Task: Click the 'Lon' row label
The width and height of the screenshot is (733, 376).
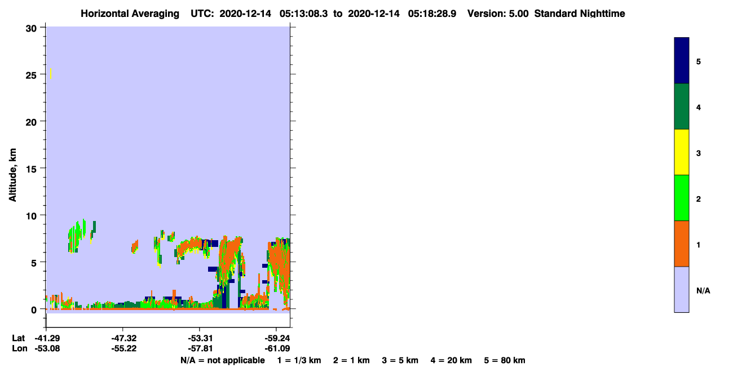Action: click(x=19, y=348)
